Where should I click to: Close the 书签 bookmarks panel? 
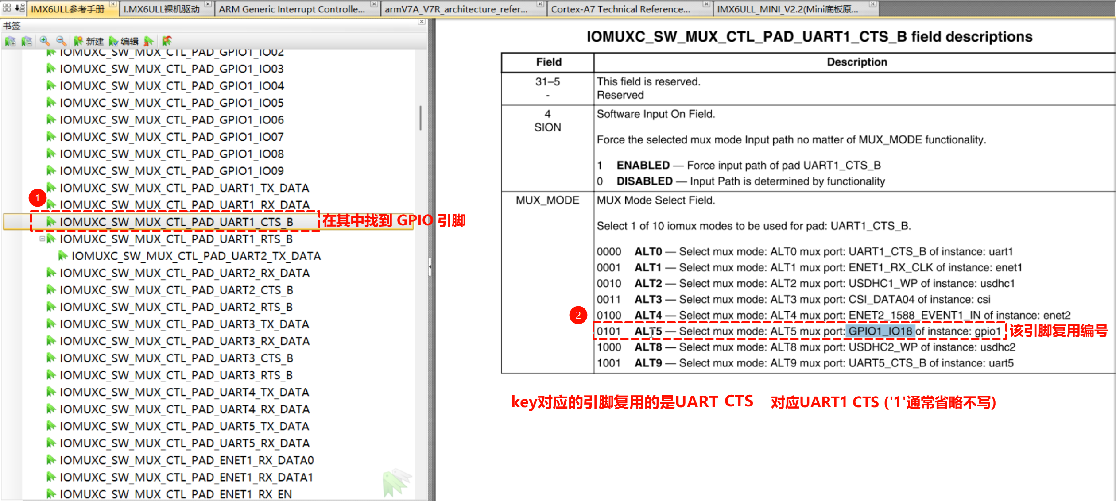[422, 22]
